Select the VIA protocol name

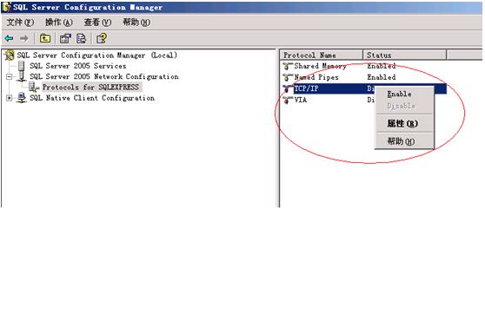click(x=301, y=100)
